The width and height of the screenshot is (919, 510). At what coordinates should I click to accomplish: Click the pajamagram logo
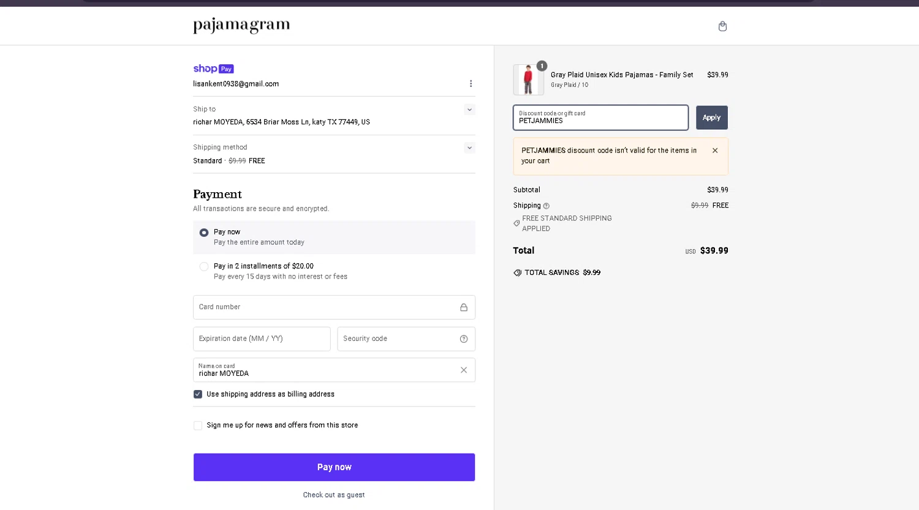pos(241,25)
